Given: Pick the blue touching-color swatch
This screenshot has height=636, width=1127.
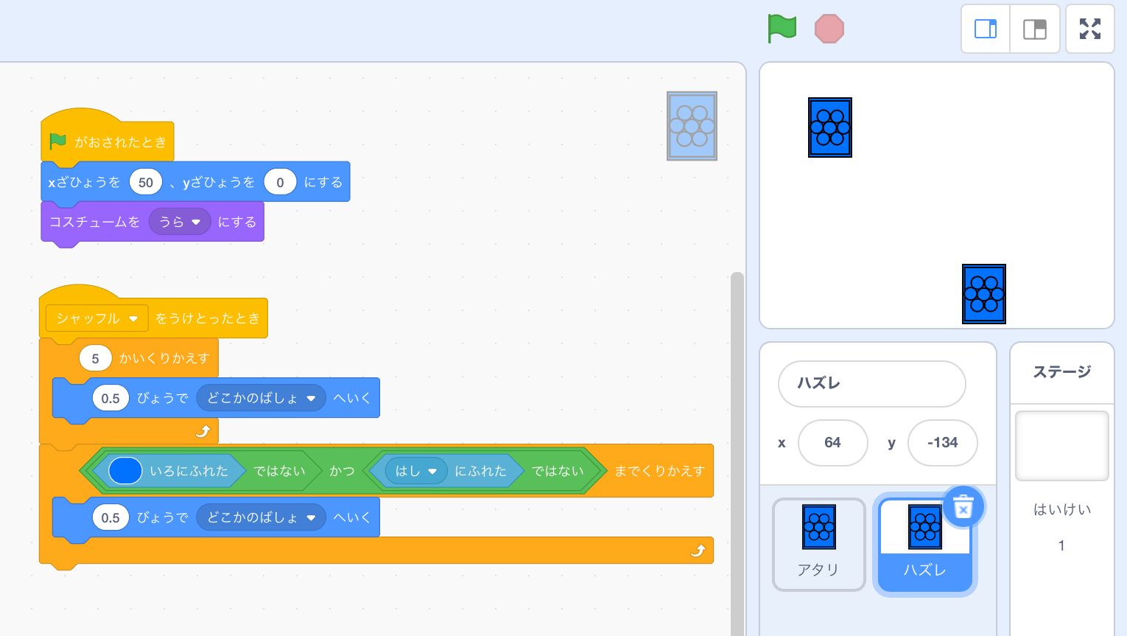Looking at the screenshot, I should click(125, 471).
